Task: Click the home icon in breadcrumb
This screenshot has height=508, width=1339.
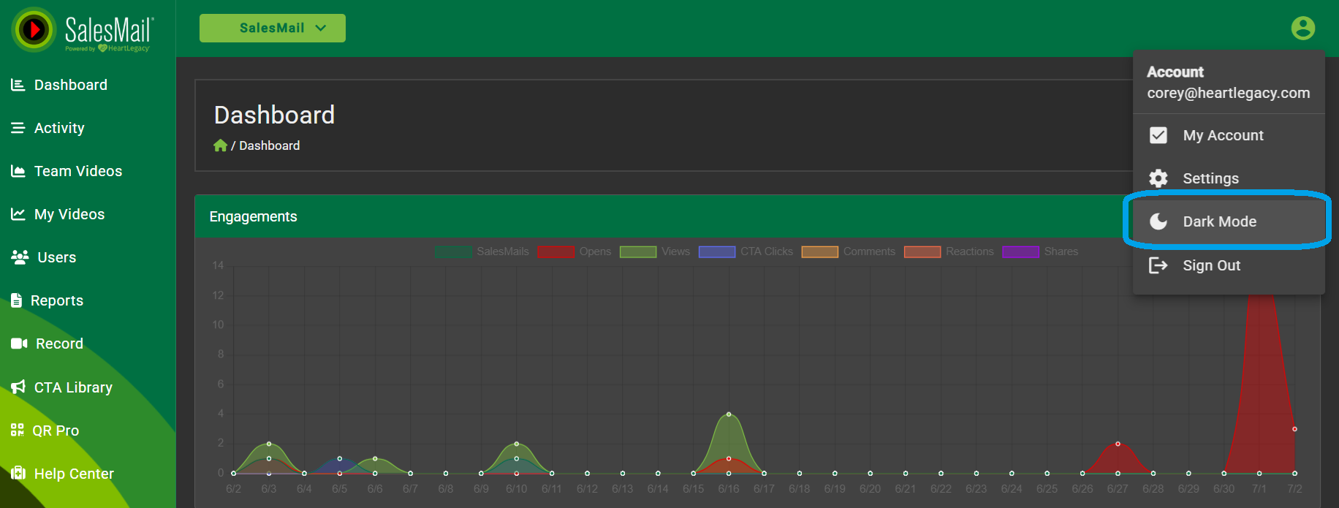Action: click(220, 145)
